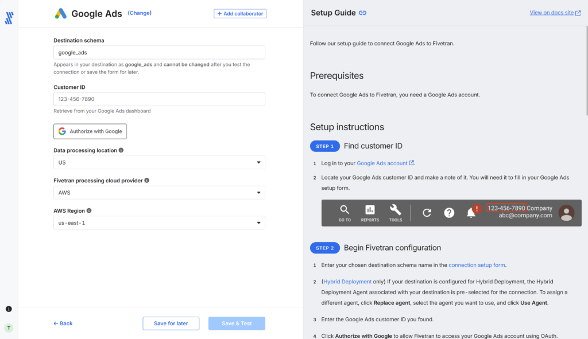The image size is (588, 339).
Task: Open the user avatar T in sidebar
Action: (9, 328)
